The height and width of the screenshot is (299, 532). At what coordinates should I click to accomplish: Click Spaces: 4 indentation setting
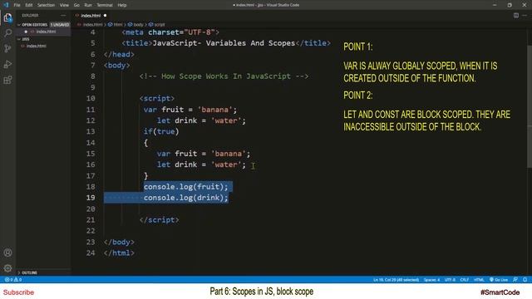(431, 280)
